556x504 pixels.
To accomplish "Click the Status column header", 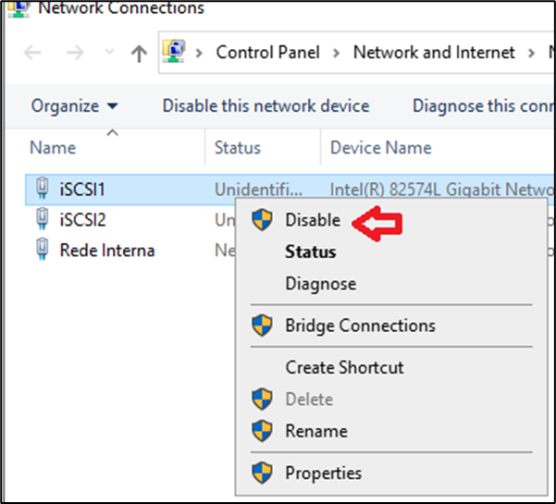I will (238, 147).
